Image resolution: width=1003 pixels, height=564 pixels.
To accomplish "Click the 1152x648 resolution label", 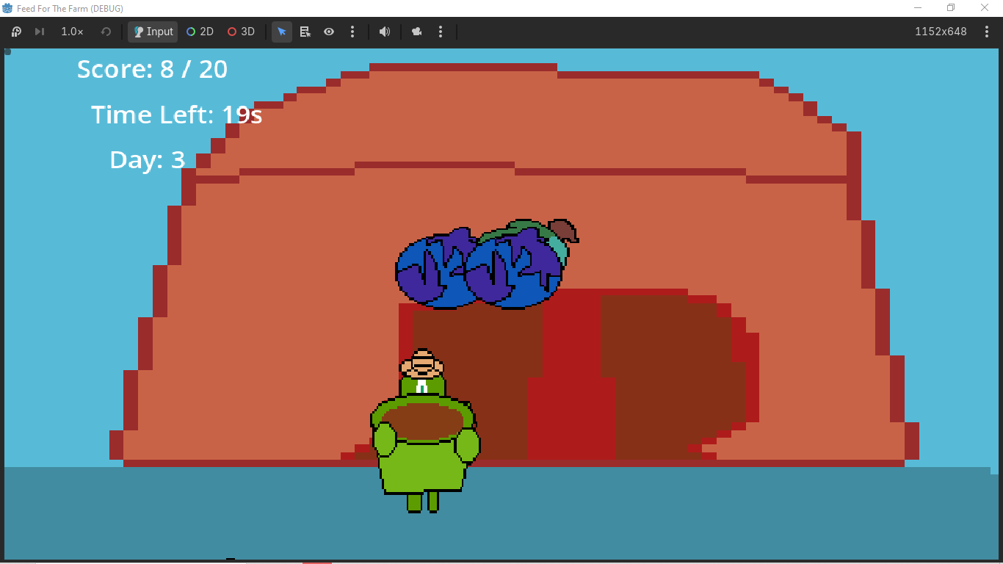I will tap(941, 32).
